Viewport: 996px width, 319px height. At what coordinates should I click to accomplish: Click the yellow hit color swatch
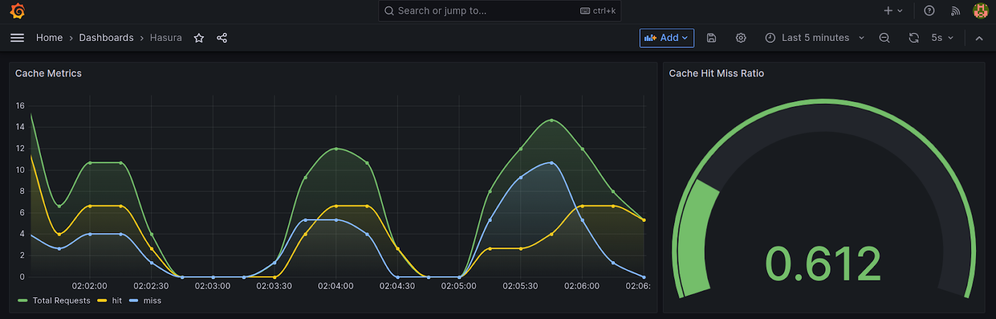click(102, 301)
